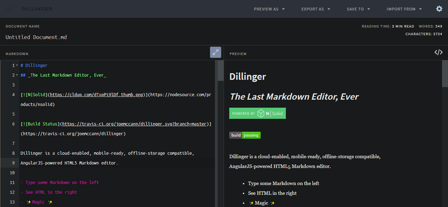Image resolution: width=448 pixels, height=207 pixels.
Task: Click the Untitled Document.md name field
Action: pyautogui.click(x=36, y=37)
